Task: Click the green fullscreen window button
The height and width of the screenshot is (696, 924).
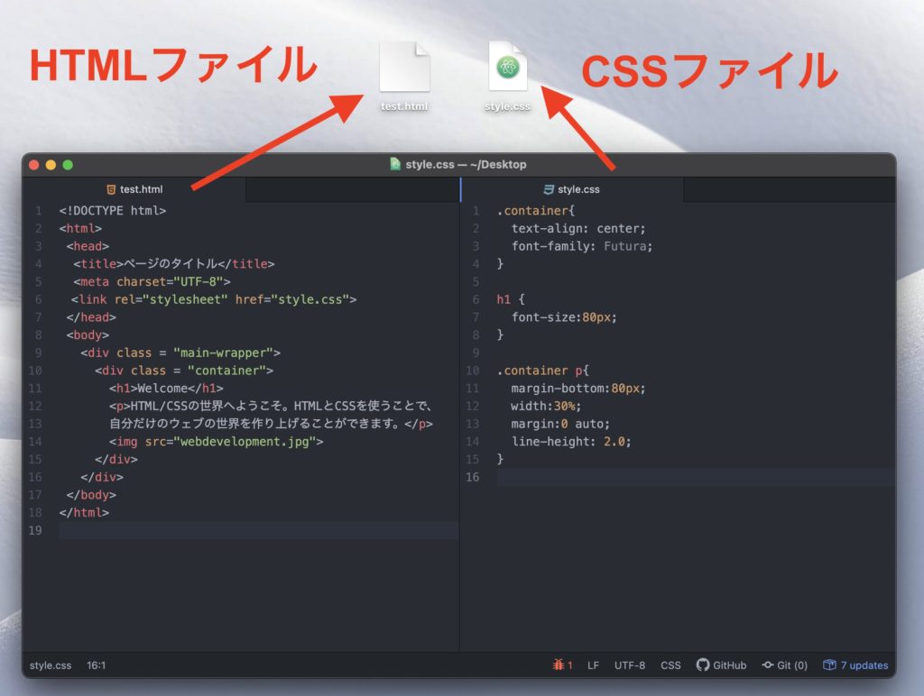Action: pyautogui.click(x=68, y=165)
